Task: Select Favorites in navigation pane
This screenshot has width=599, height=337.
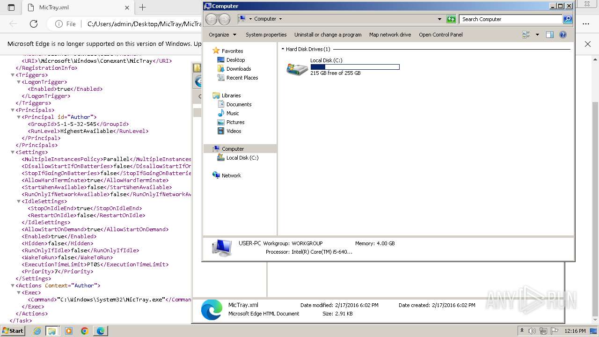Action: click(232, 51)
